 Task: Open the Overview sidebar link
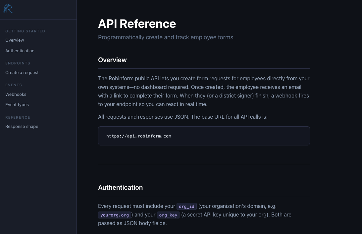click(15, 40)
